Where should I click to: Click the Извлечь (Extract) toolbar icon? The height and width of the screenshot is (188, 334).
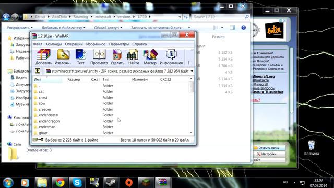point(63,57)
